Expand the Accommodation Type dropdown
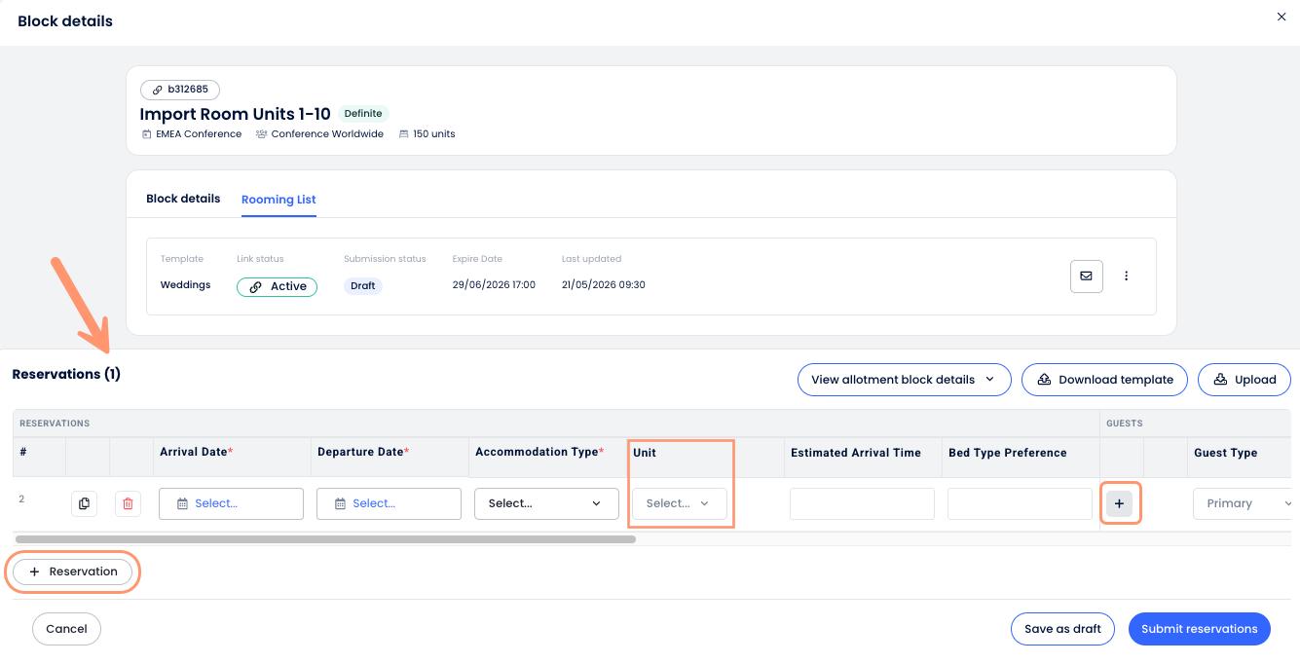The height and width of the screenshot is (664, 1300). click(546, 503)
